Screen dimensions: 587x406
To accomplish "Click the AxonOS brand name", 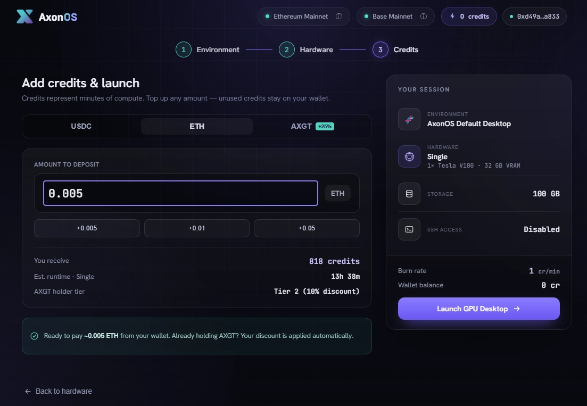I will pos(58,17).
